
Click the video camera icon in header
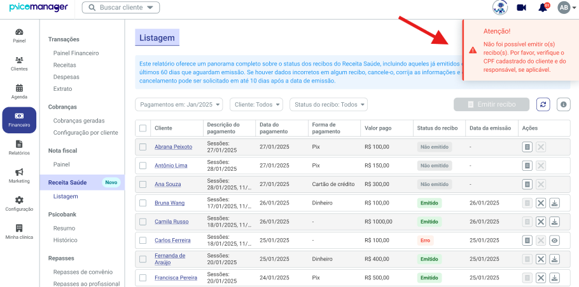click(521, 8)
